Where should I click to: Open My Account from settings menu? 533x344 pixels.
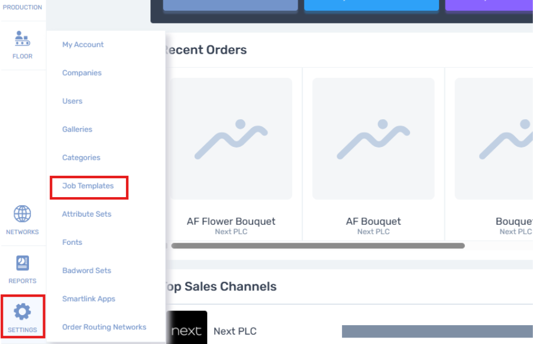tap(83, 45)
